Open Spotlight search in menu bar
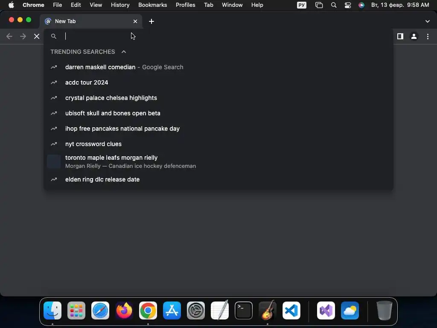Image resolution: width=437 pixels, height=328 pixels. point(334,5)
